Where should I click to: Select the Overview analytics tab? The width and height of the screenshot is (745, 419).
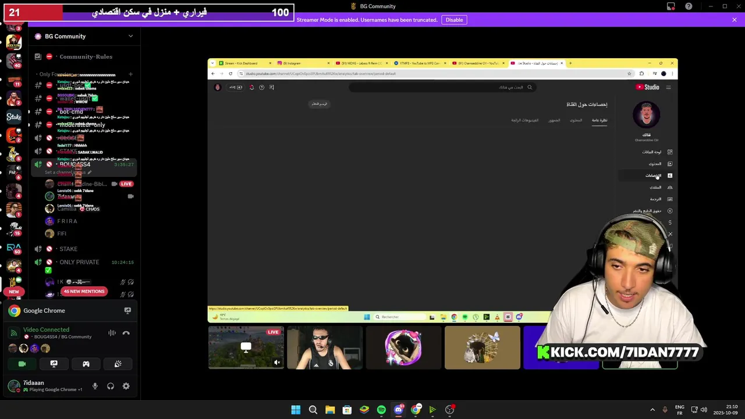pos(599,120)
